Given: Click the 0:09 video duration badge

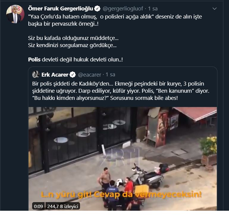Looking at the screenshot, I should [x=38, y=206].
